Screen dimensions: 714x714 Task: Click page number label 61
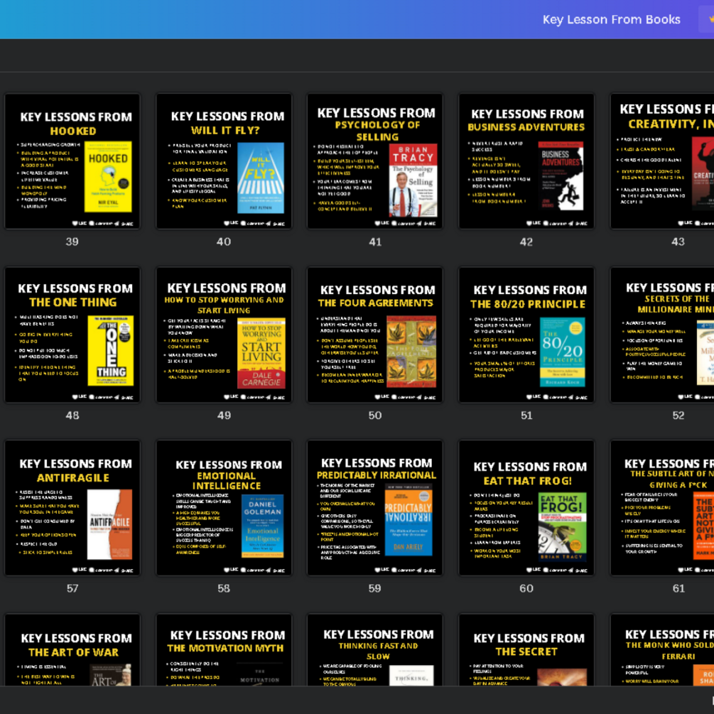click(678, 588)
